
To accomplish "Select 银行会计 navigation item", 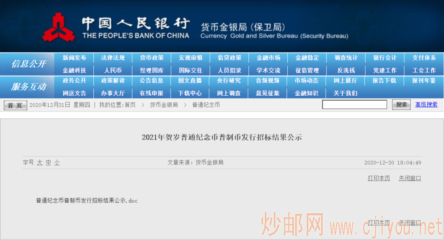I will (x=384, y=58).
